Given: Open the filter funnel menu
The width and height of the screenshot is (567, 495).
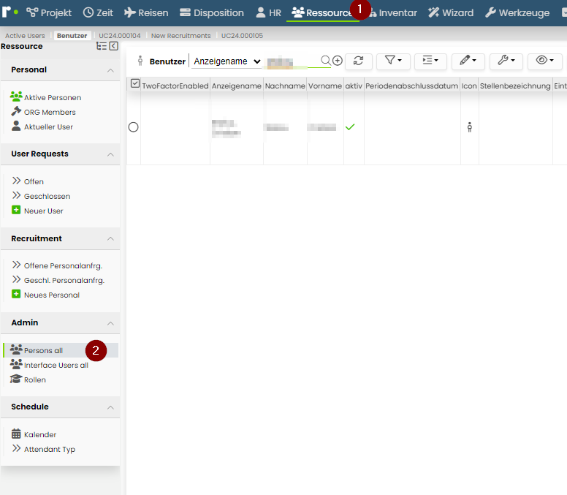Looking at the screenshot, I should (393, 61).
